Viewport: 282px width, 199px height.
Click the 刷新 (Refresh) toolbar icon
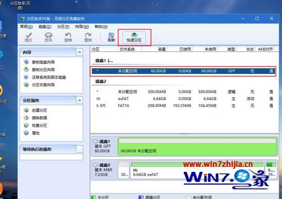(111, 37)
